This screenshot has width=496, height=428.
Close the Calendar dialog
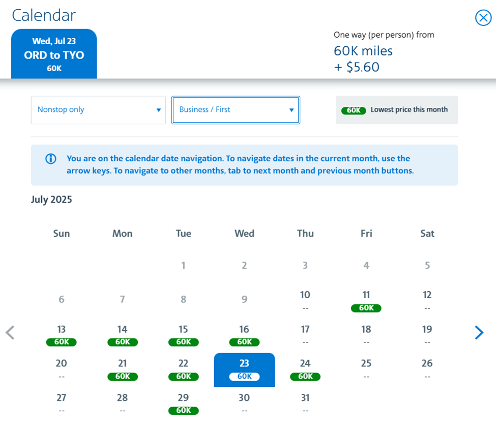coord(483,18)
